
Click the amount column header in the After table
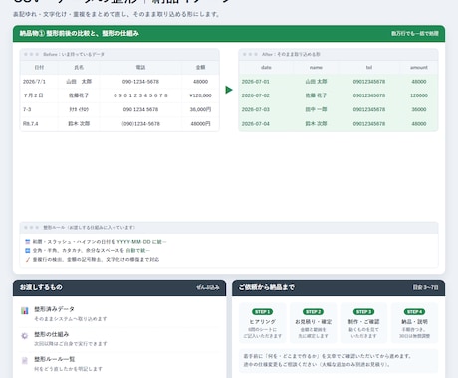419,67
